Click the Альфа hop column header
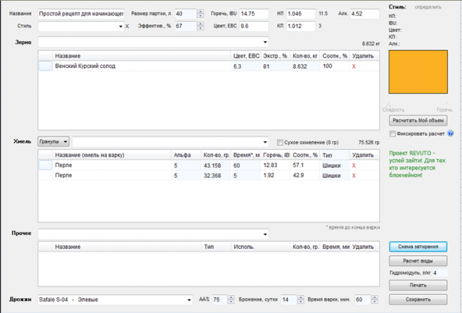Screen dimensions: 462x313 click(x=182, y=154)
